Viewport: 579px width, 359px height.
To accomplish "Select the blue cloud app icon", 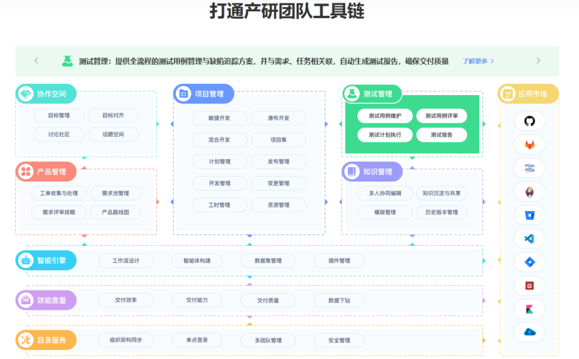I will 529,332.
